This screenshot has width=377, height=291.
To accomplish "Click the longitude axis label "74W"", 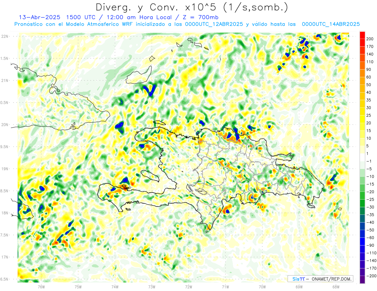I will pyautogui.click(x=115, y=287).
